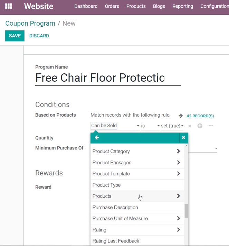Open the 'is' operator dropdown
Image resolution: width=229 pixels, height=246 pixels.
pyautogui.click(x=150, y=126)
